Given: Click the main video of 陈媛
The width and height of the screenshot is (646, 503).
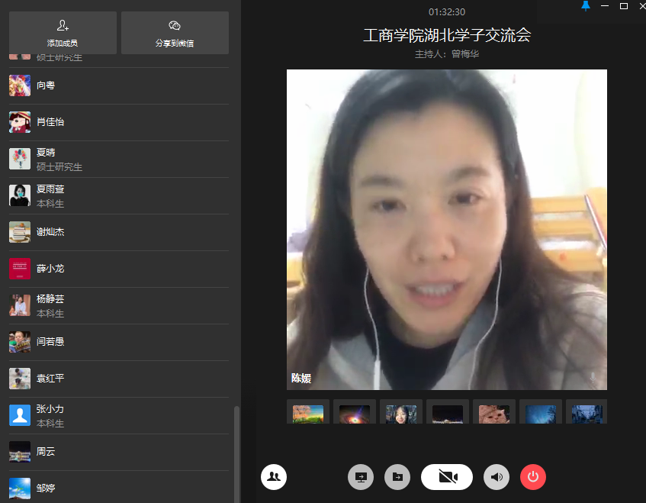Looking at the screenshot, I should click(446, 229).
